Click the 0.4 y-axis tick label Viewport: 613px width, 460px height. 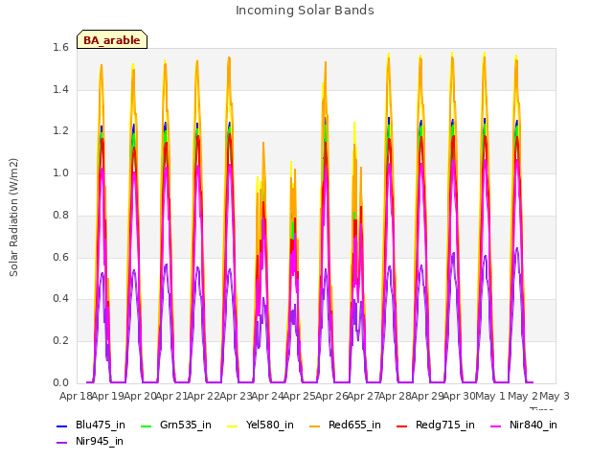click(x=60, y=299)
